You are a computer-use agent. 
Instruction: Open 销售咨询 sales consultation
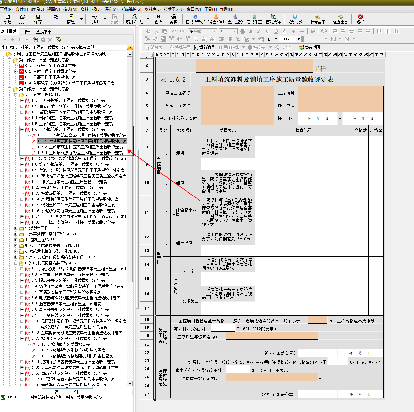click(216, 19)
